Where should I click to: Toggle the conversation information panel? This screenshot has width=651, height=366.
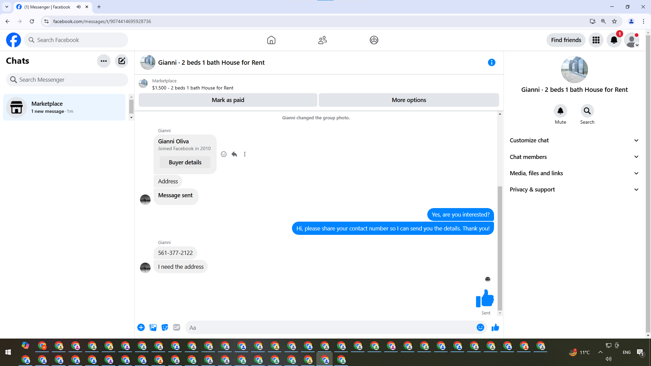(491, 62)
